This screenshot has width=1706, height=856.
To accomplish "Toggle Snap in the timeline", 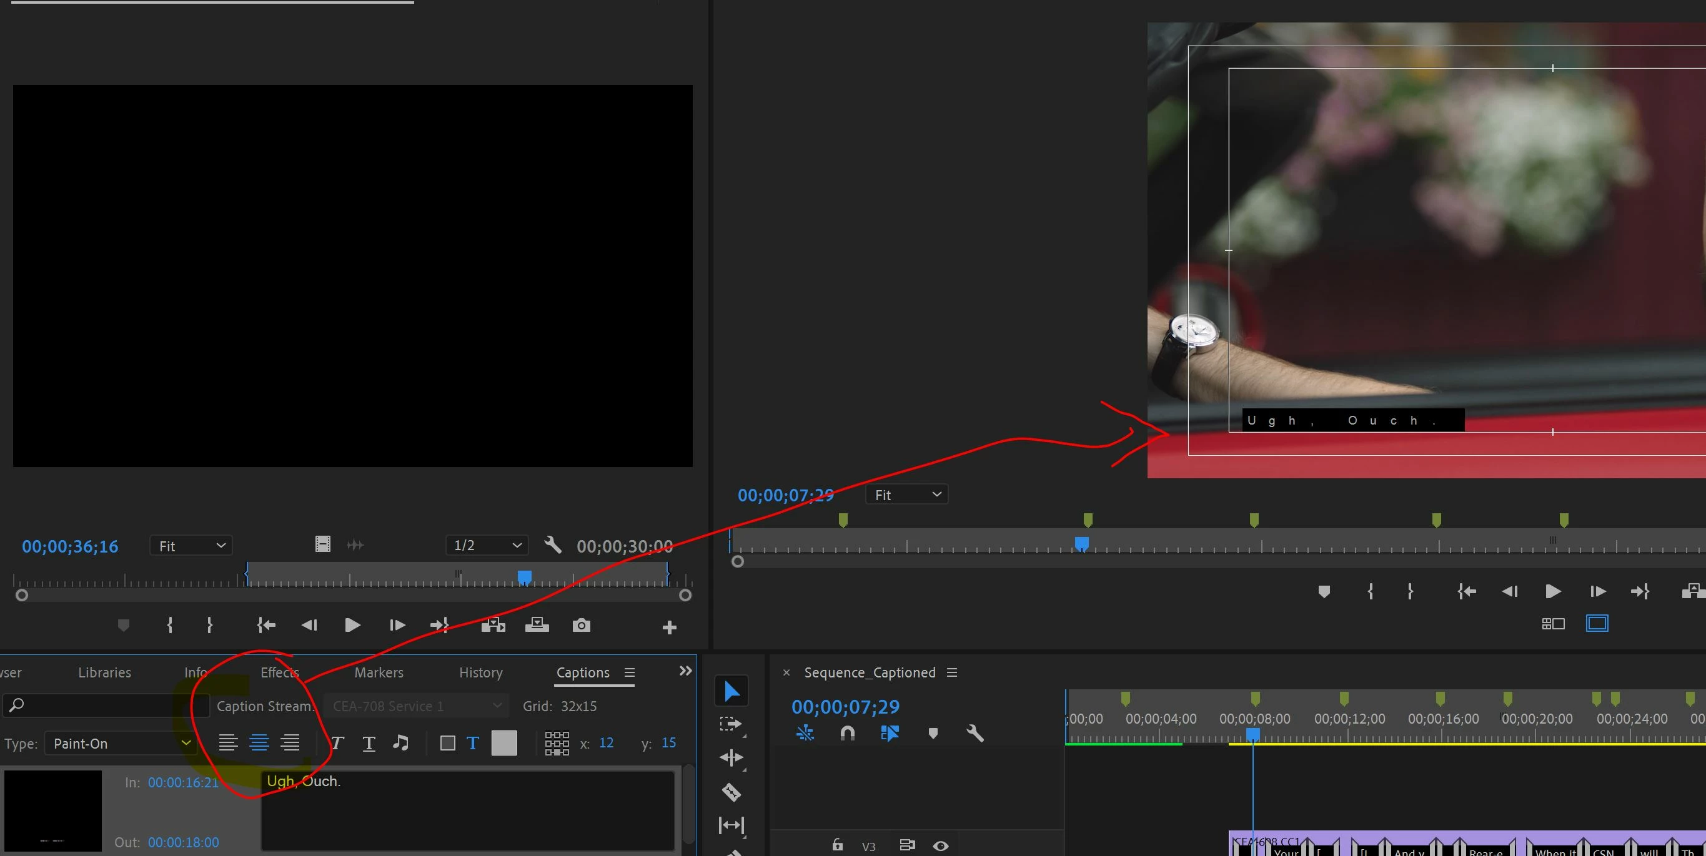I will [848, 733].
